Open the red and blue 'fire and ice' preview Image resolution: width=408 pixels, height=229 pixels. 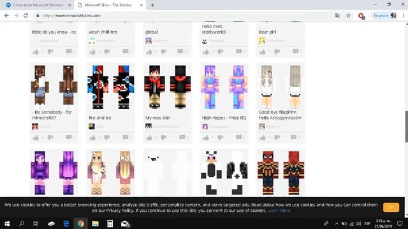[110, 87]
